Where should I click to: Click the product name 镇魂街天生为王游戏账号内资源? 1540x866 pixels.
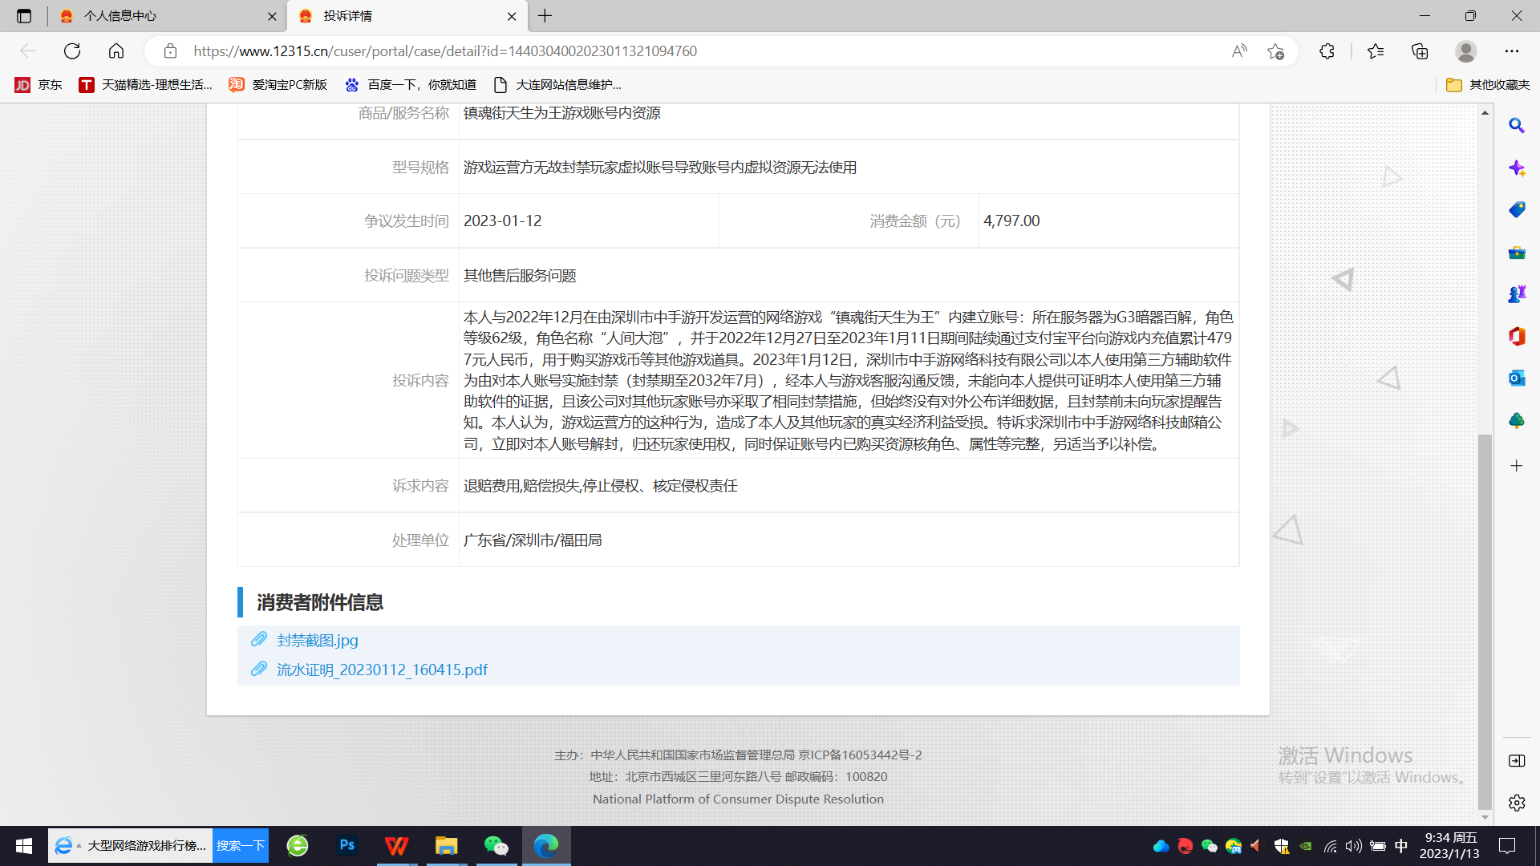click(x=562, y=113)
